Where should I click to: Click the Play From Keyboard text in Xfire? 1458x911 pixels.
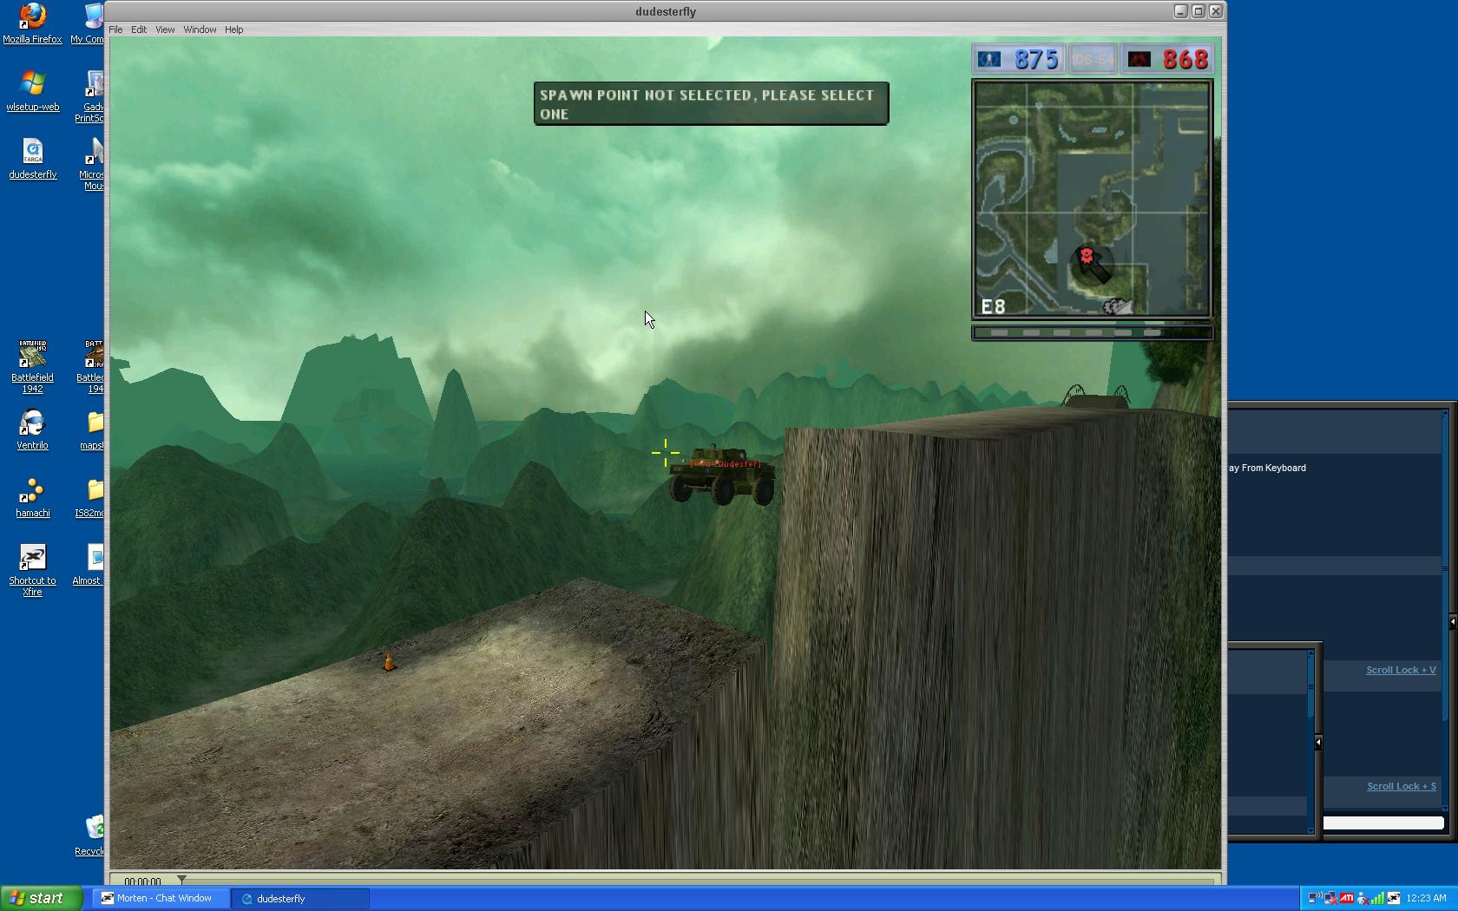(x=1267, y=468)
